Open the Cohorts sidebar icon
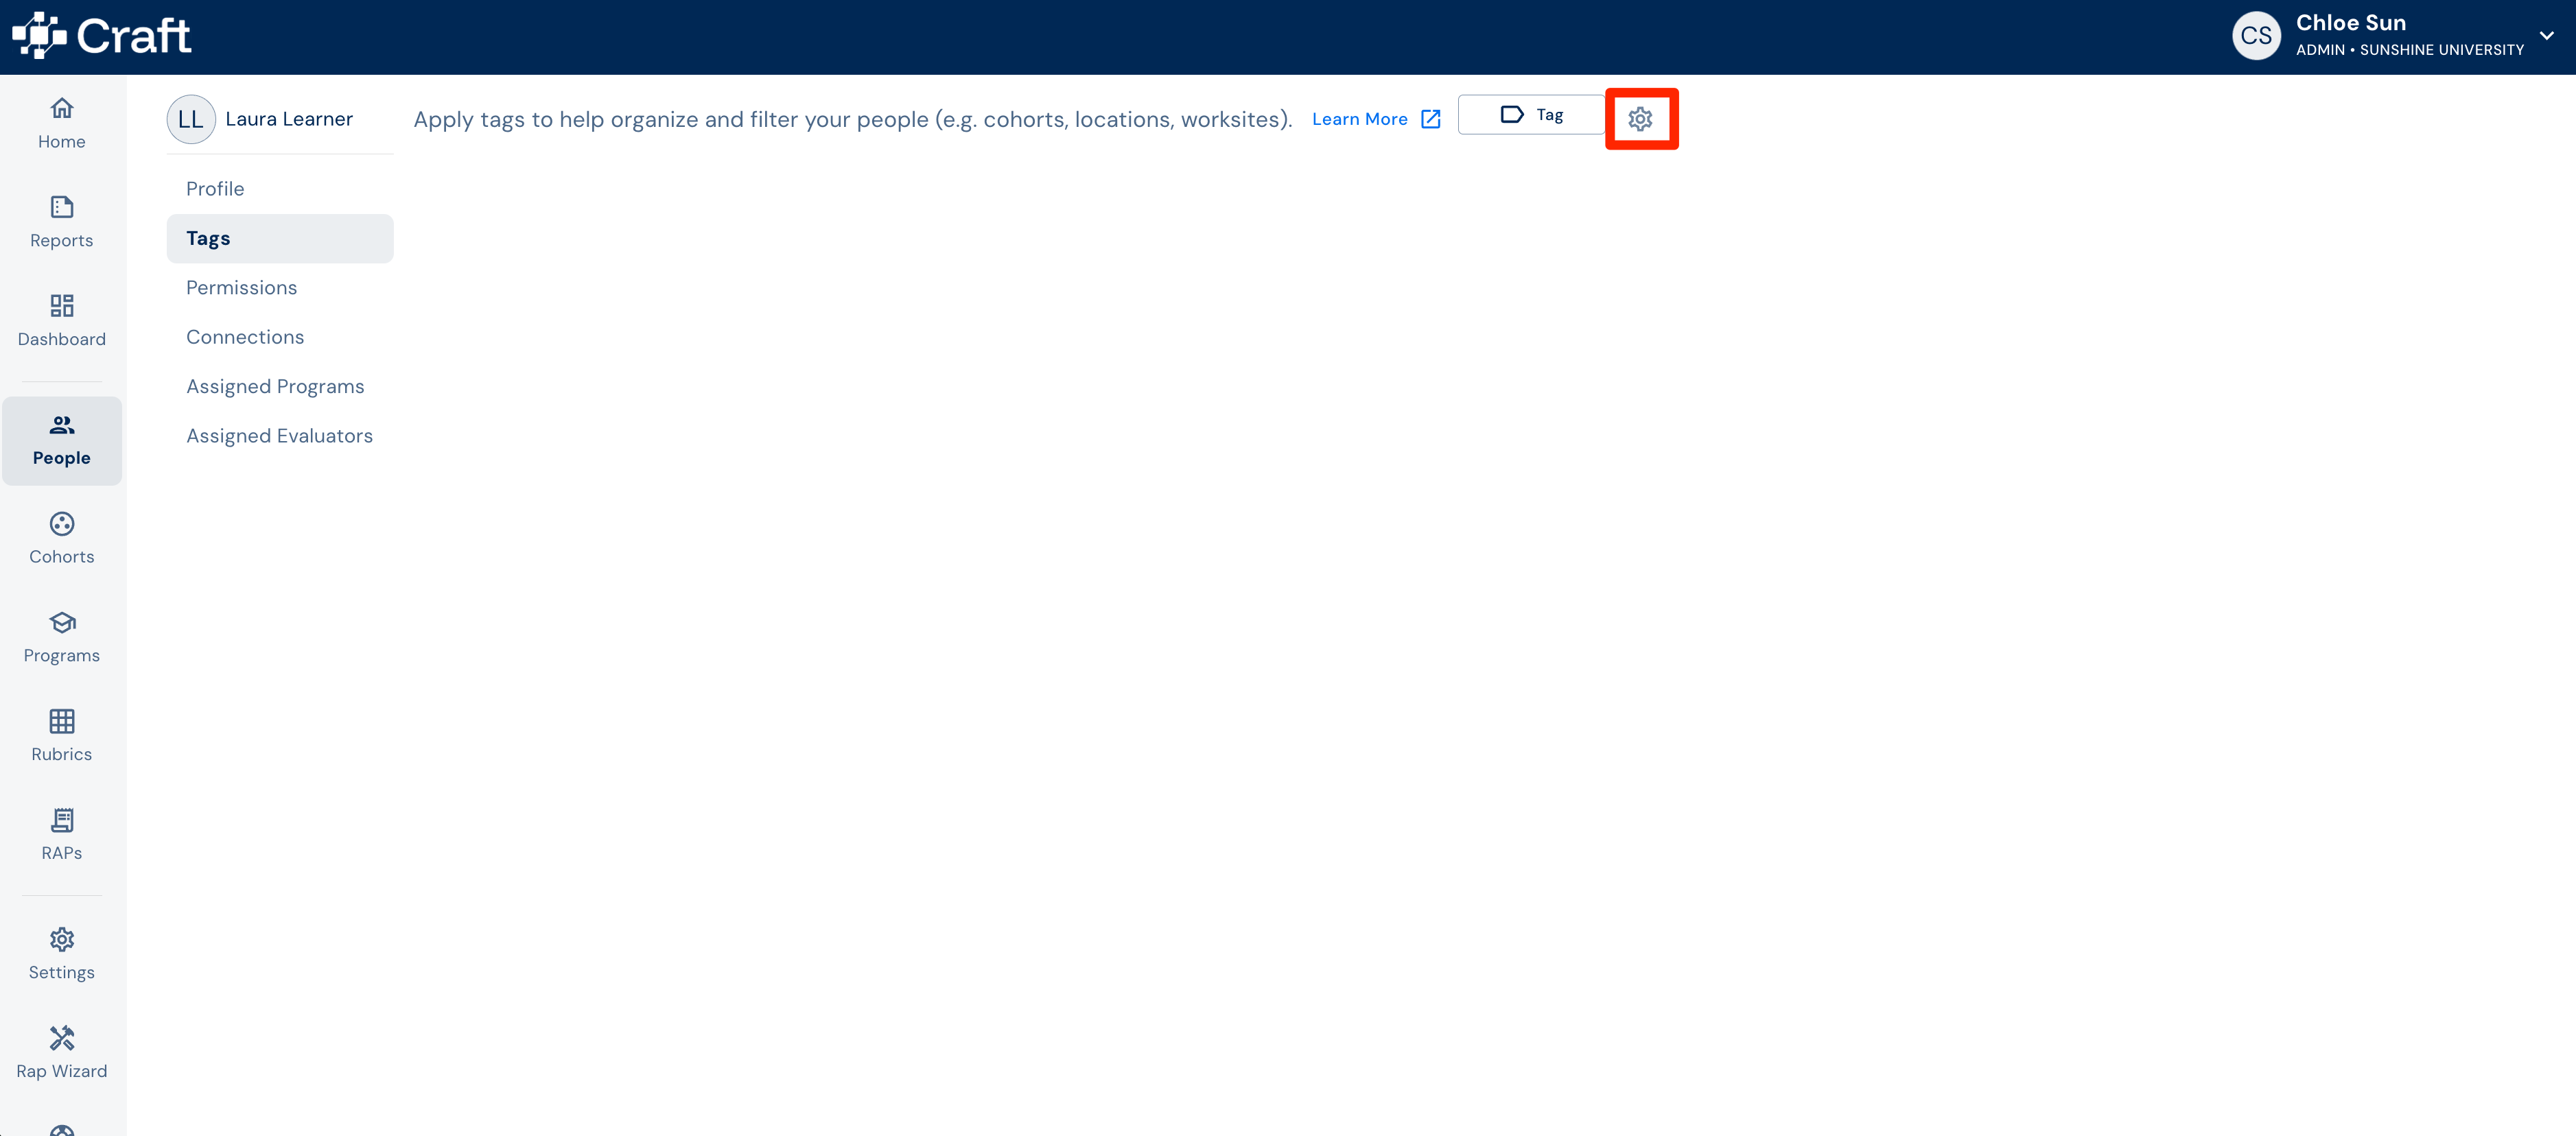The image size is (2576, 1136). click(x=62, y=524)
